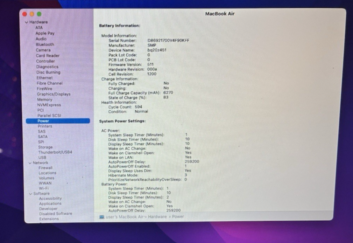The image size is (353, 243).
Task: Collapse the Network section disclosure triangle
Action: pyautogui.click(x=30, y=163)
